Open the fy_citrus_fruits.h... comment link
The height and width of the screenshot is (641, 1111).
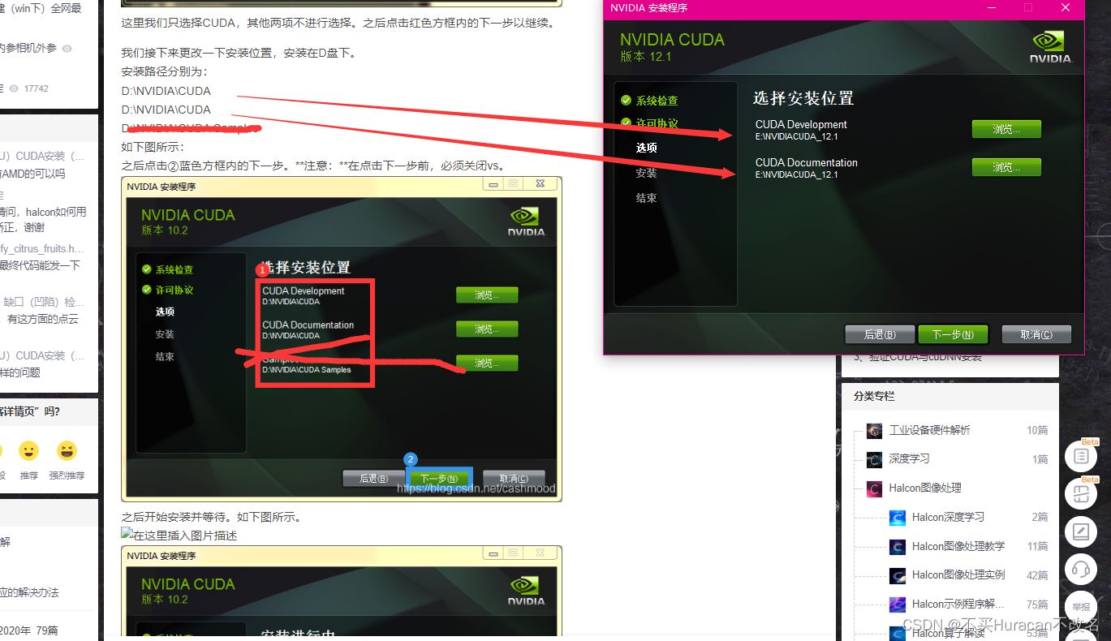[42, 249]
